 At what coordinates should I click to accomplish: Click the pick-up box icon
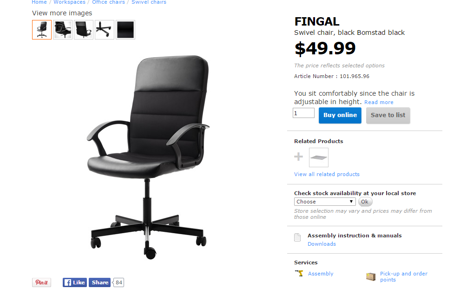[371, 276]
